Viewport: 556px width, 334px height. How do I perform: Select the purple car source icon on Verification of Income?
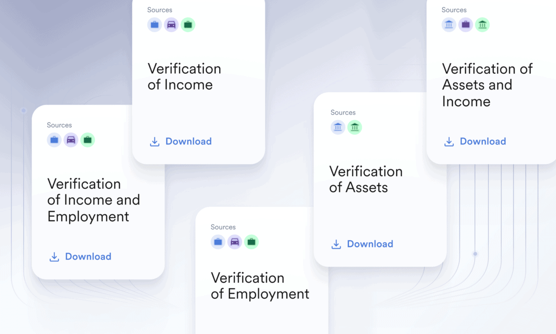(x=171, y=25)
